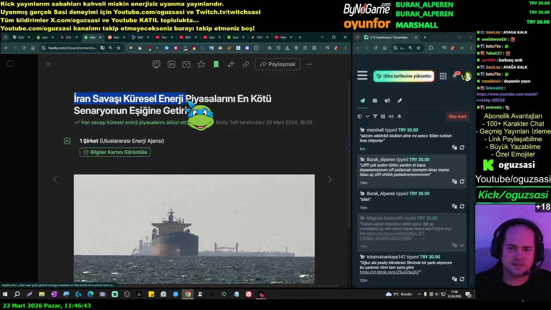The width and height of the screenshot is (551, 310).
Task: Share article on LinkedIn icon
Action: (x=171, y=64)
